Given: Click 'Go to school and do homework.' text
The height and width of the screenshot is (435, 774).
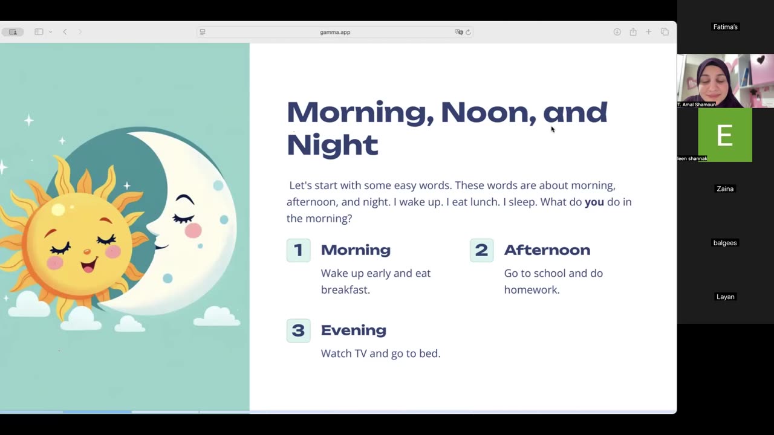Looking at the screenshot, I should pyautogui.click(x=553, y=282).
